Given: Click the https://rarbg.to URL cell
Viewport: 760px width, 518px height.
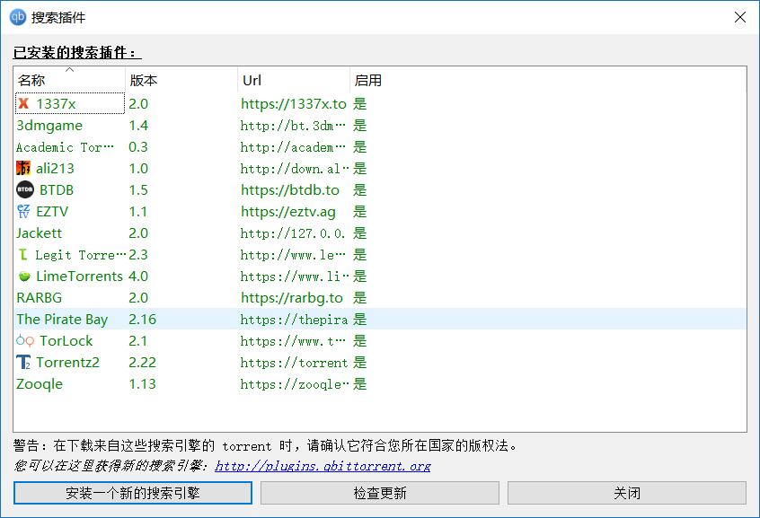Looking at the screenshot, I should pos(292,297).
